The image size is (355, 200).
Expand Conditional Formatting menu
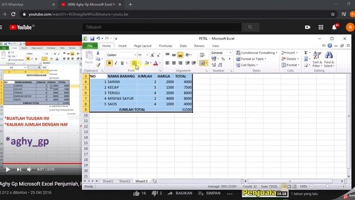(256, 53)
